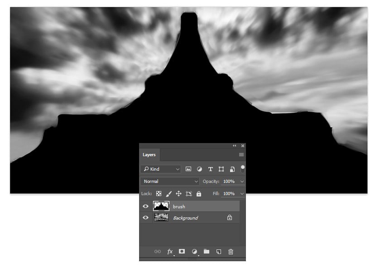Click the brush layer thumbnail
385x268 pixels.
click(161, 206)
